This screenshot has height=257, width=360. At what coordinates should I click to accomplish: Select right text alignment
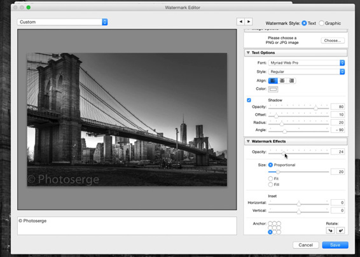pos(291,81)
